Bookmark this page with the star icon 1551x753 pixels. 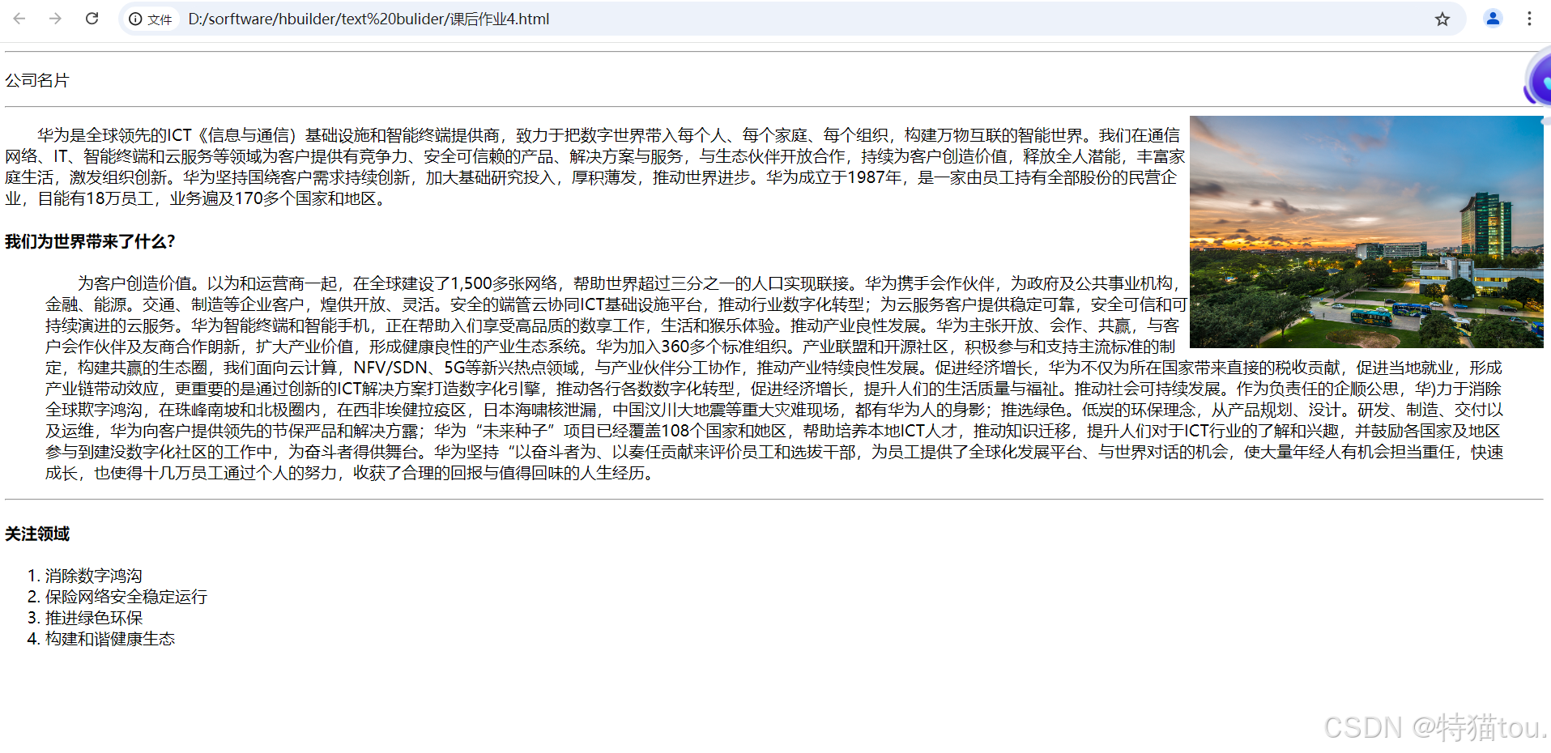point(1442,19)
